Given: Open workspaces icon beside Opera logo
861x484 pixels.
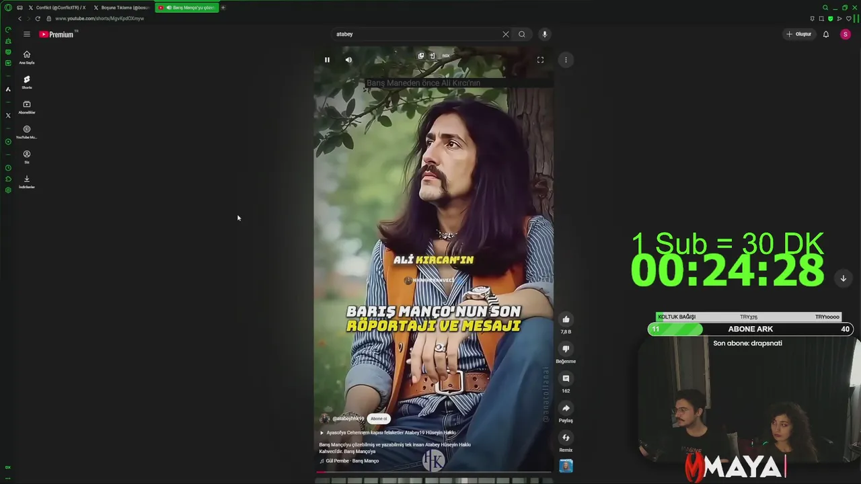Looking at the screenshot, I should [20, 7].
